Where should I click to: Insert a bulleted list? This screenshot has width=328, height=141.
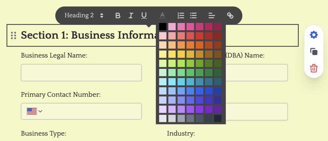193,15
